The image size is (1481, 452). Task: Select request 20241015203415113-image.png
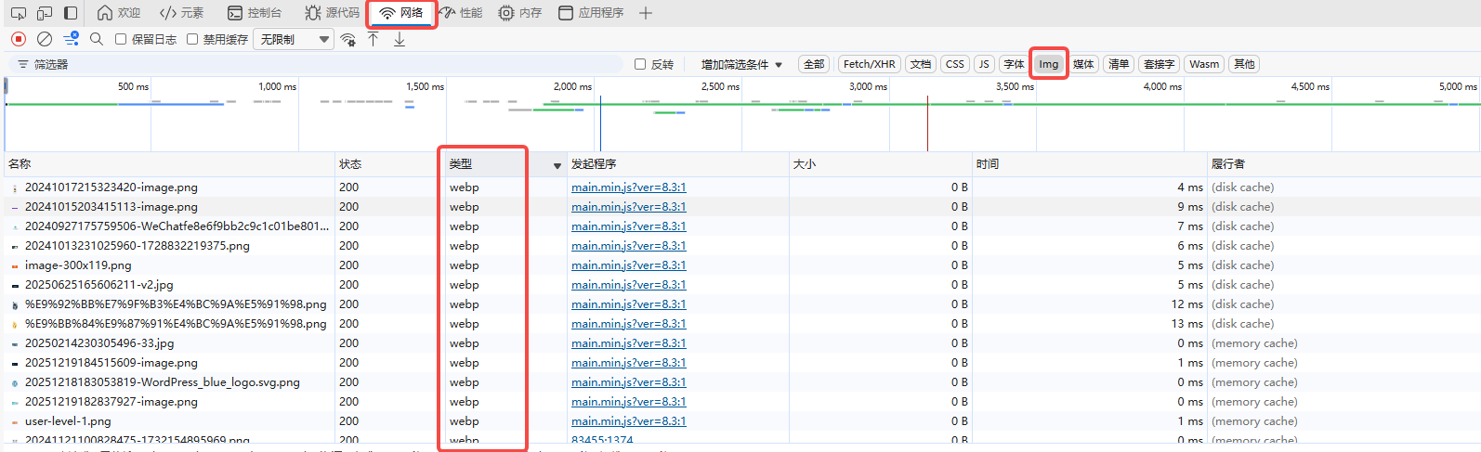[x=111, y=207]
